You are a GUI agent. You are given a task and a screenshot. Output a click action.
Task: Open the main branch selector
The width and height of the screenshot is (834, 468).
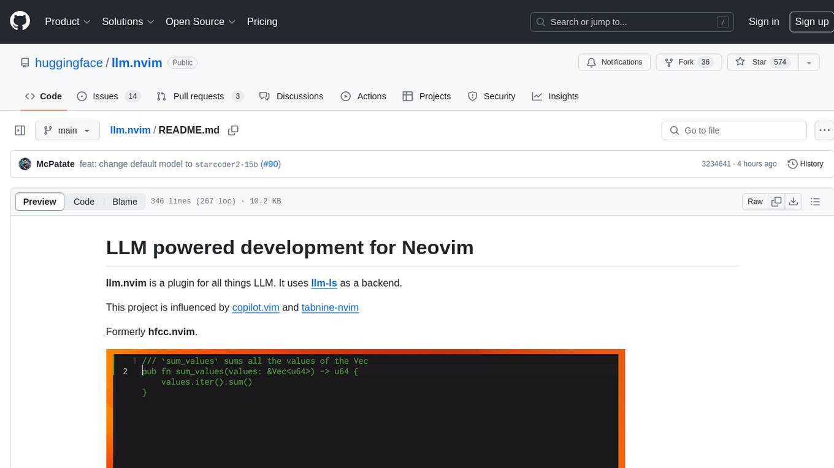(x=67, y=130)
